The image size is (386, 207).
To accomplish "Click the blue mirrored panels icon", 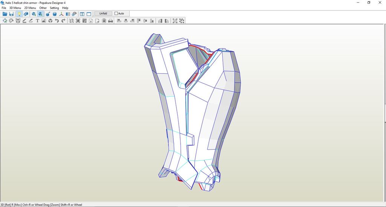I will 68,14.
